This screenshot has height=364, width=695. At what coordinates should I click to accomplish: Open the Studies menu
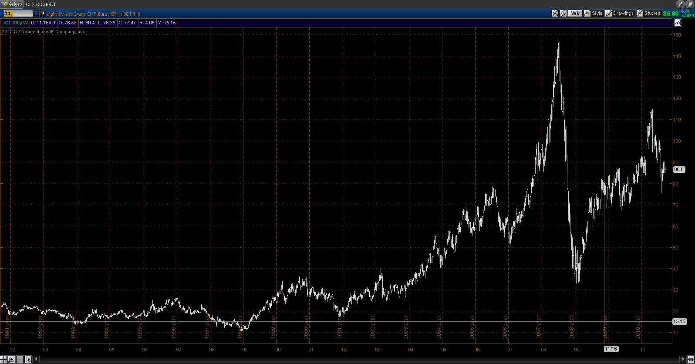point(649,13)
